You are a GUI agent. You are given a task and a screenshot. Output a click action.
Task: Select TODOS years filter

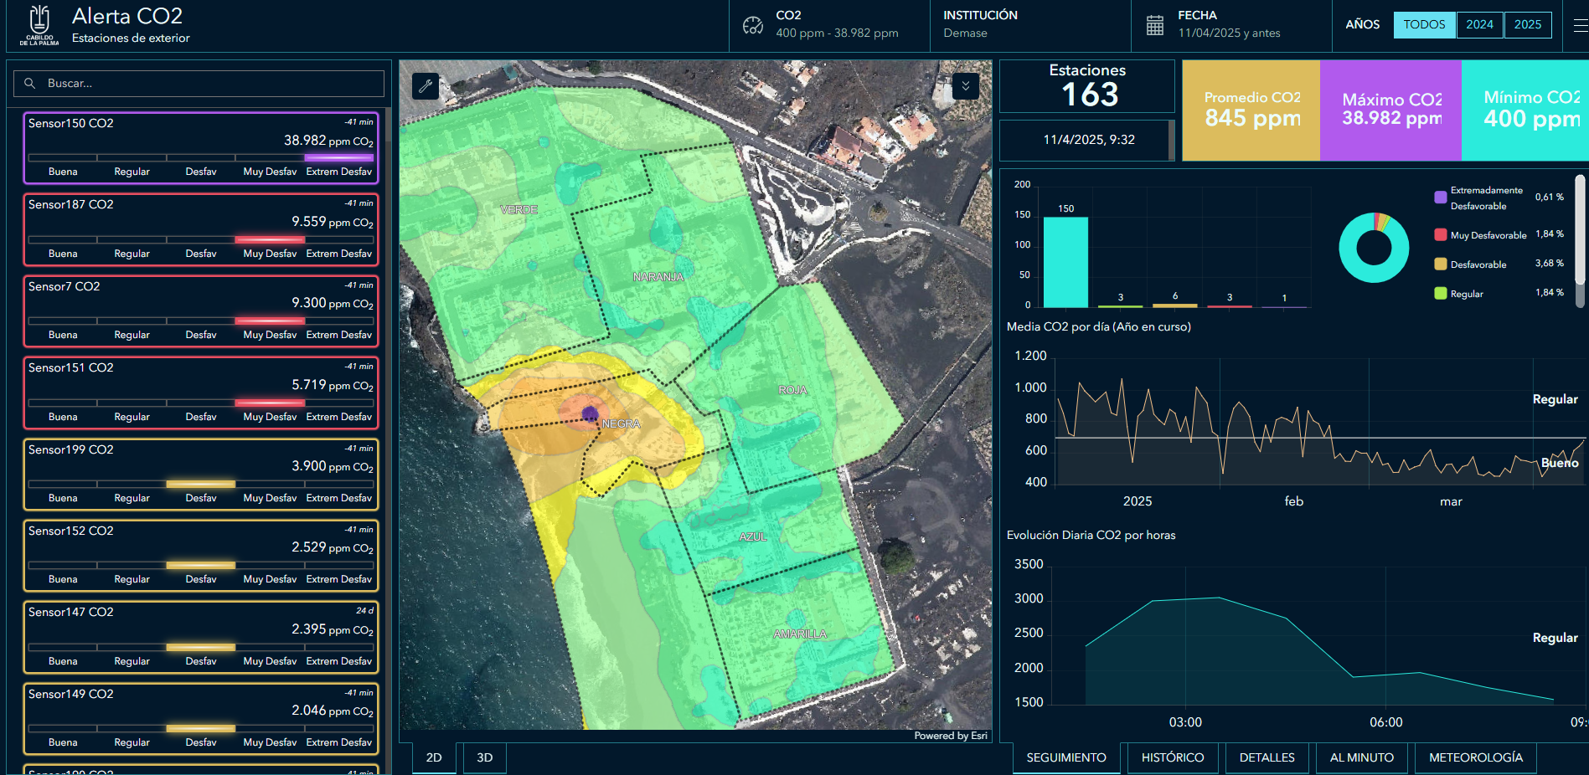point(1424,24)
